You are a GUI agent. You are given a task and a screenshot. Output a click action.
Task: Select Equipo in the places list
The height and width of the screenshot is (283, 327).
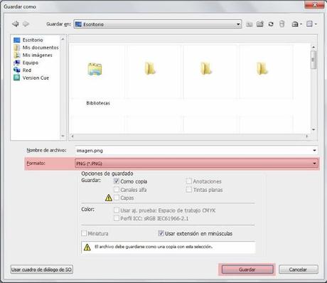click(x=31, y=63)
